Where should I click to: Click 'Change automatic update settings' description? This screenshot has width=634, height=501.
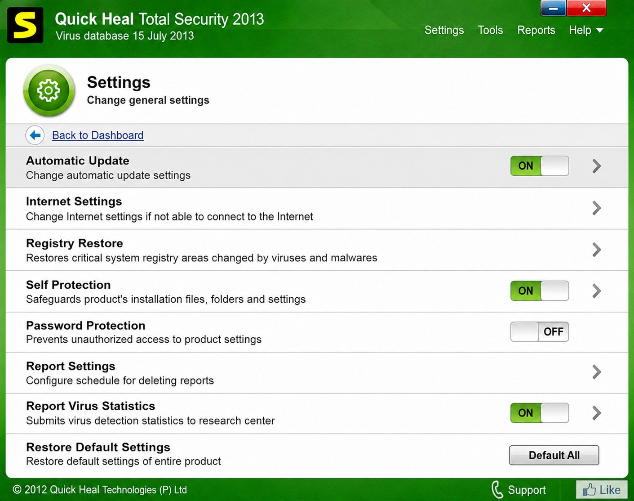tap(108, 175)
